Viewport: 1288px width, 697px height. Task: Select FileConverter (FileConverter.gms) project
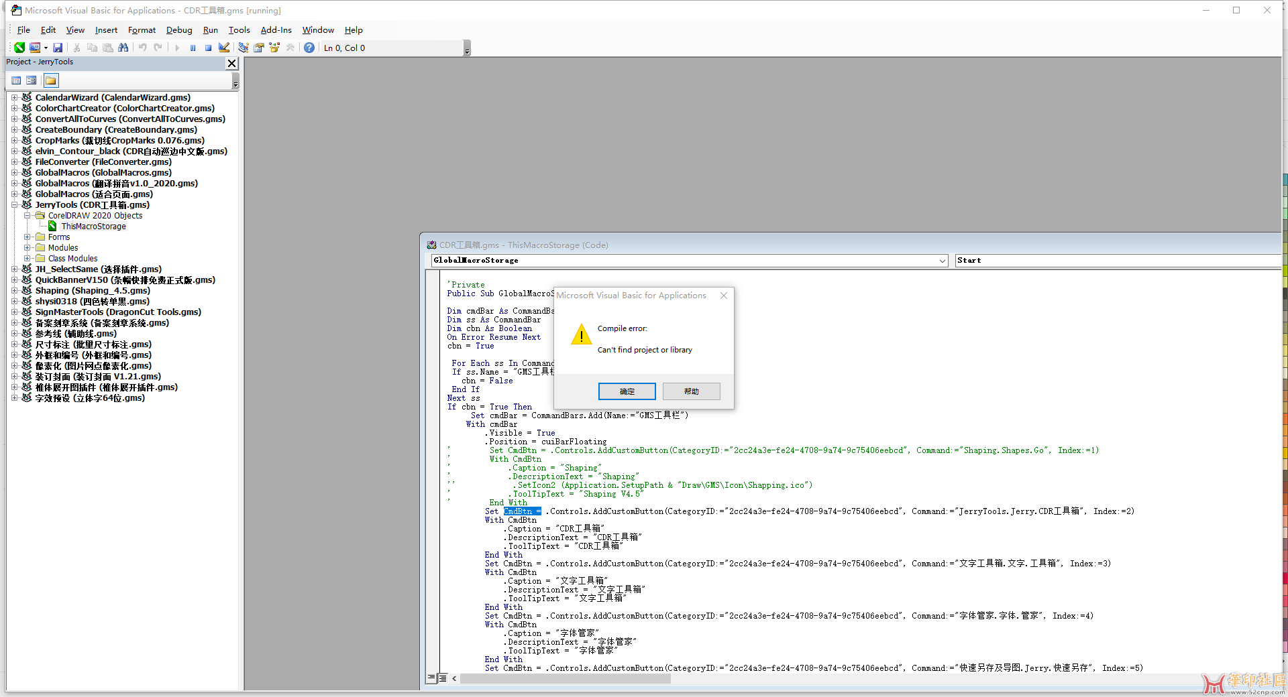tap(103, 162)
